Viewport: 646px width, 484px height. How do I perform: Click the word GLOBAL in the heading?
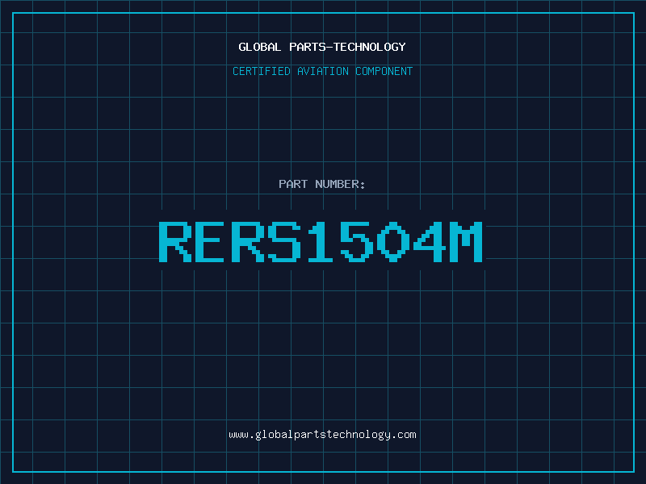(x=259, y=47)
